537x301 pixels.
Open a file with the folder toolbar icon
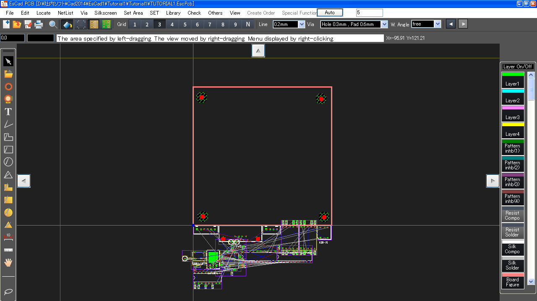click(17, 24)
